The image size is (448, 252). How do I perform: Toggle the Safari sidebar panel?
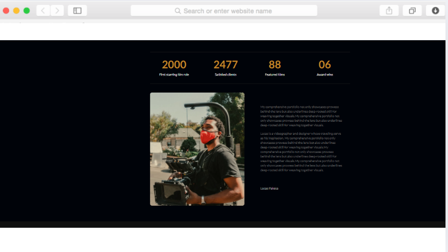tap(77, 11)
